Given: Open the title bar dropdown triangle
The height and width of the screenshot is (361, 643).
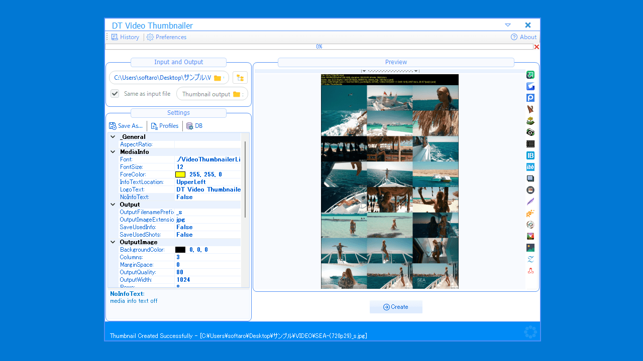Looking at the screenshot, I should (x=508, y=25).
